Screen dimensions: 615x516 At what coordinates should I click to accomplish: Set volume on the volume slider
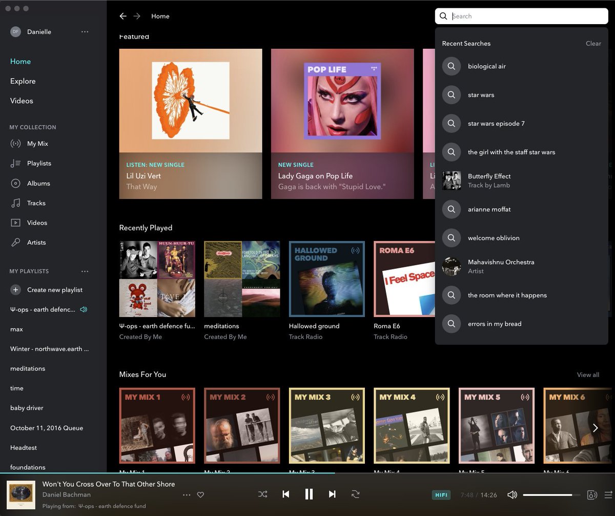click(551, 495)
